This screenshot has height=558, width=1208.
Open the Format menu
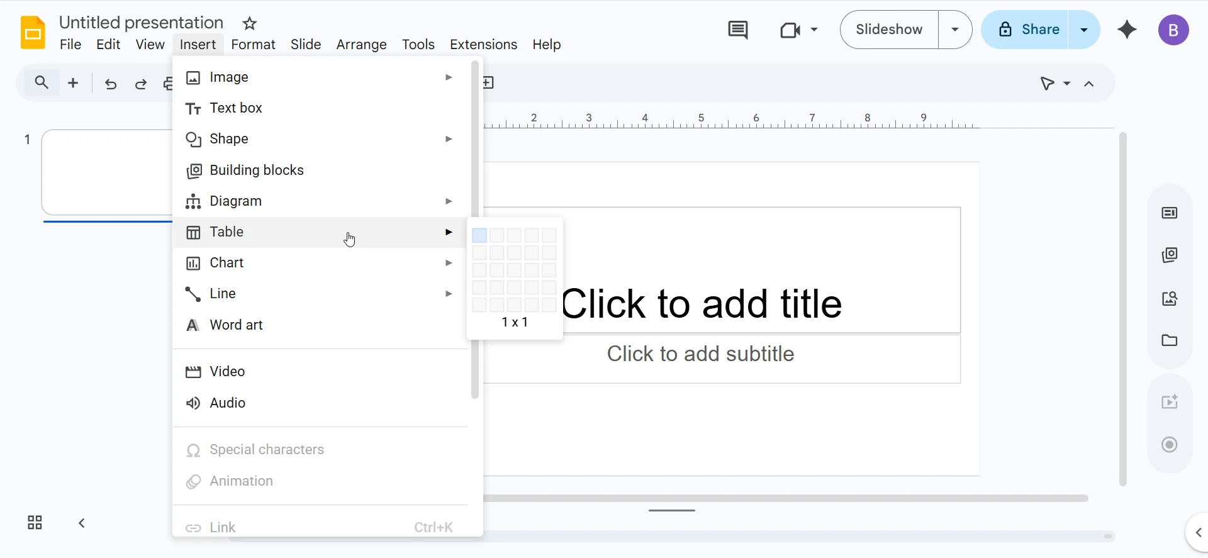pos(253,45)
